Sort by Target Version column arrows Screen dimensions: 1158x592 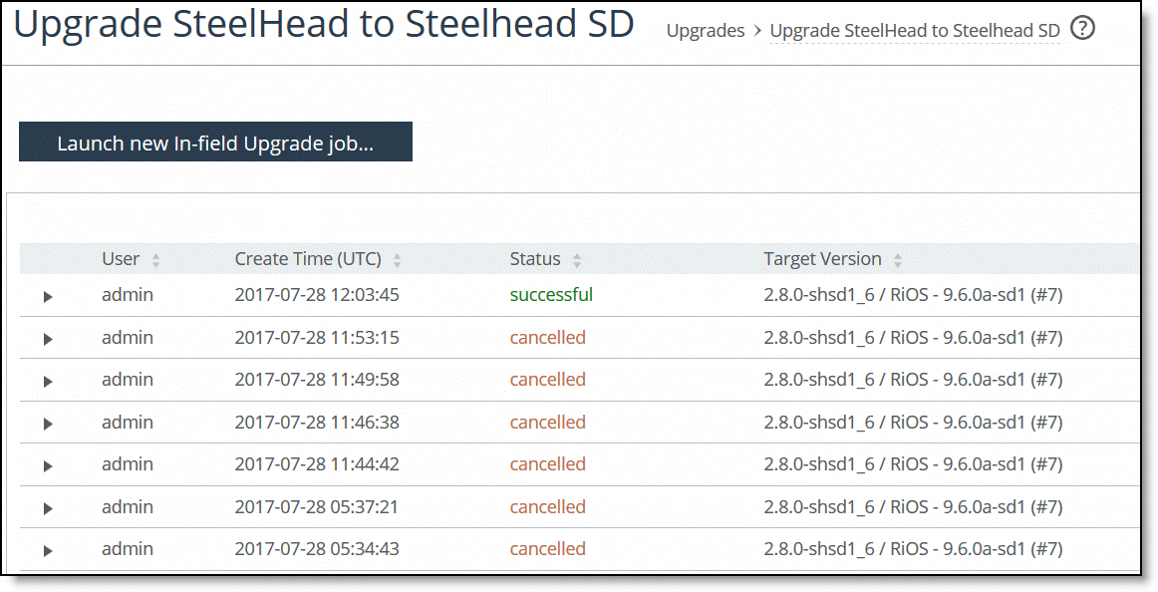point(897,260)
